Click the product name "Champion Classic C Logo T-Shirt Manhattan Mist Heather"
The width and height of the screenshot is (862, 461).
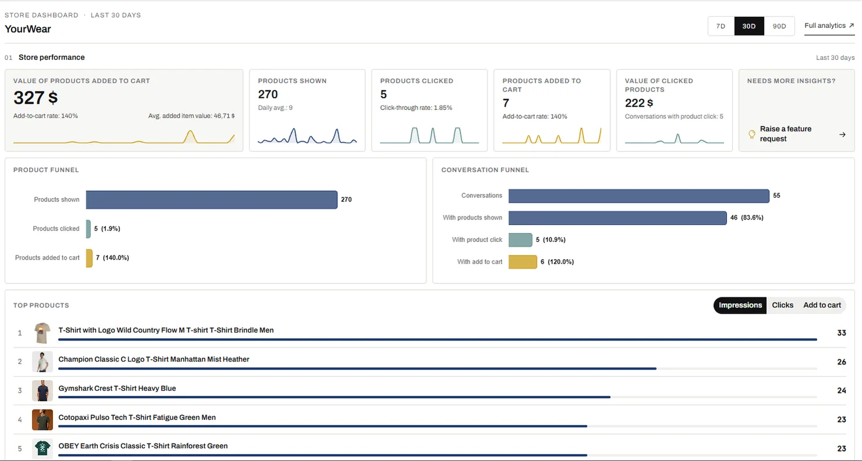click(x=154, y=359)
